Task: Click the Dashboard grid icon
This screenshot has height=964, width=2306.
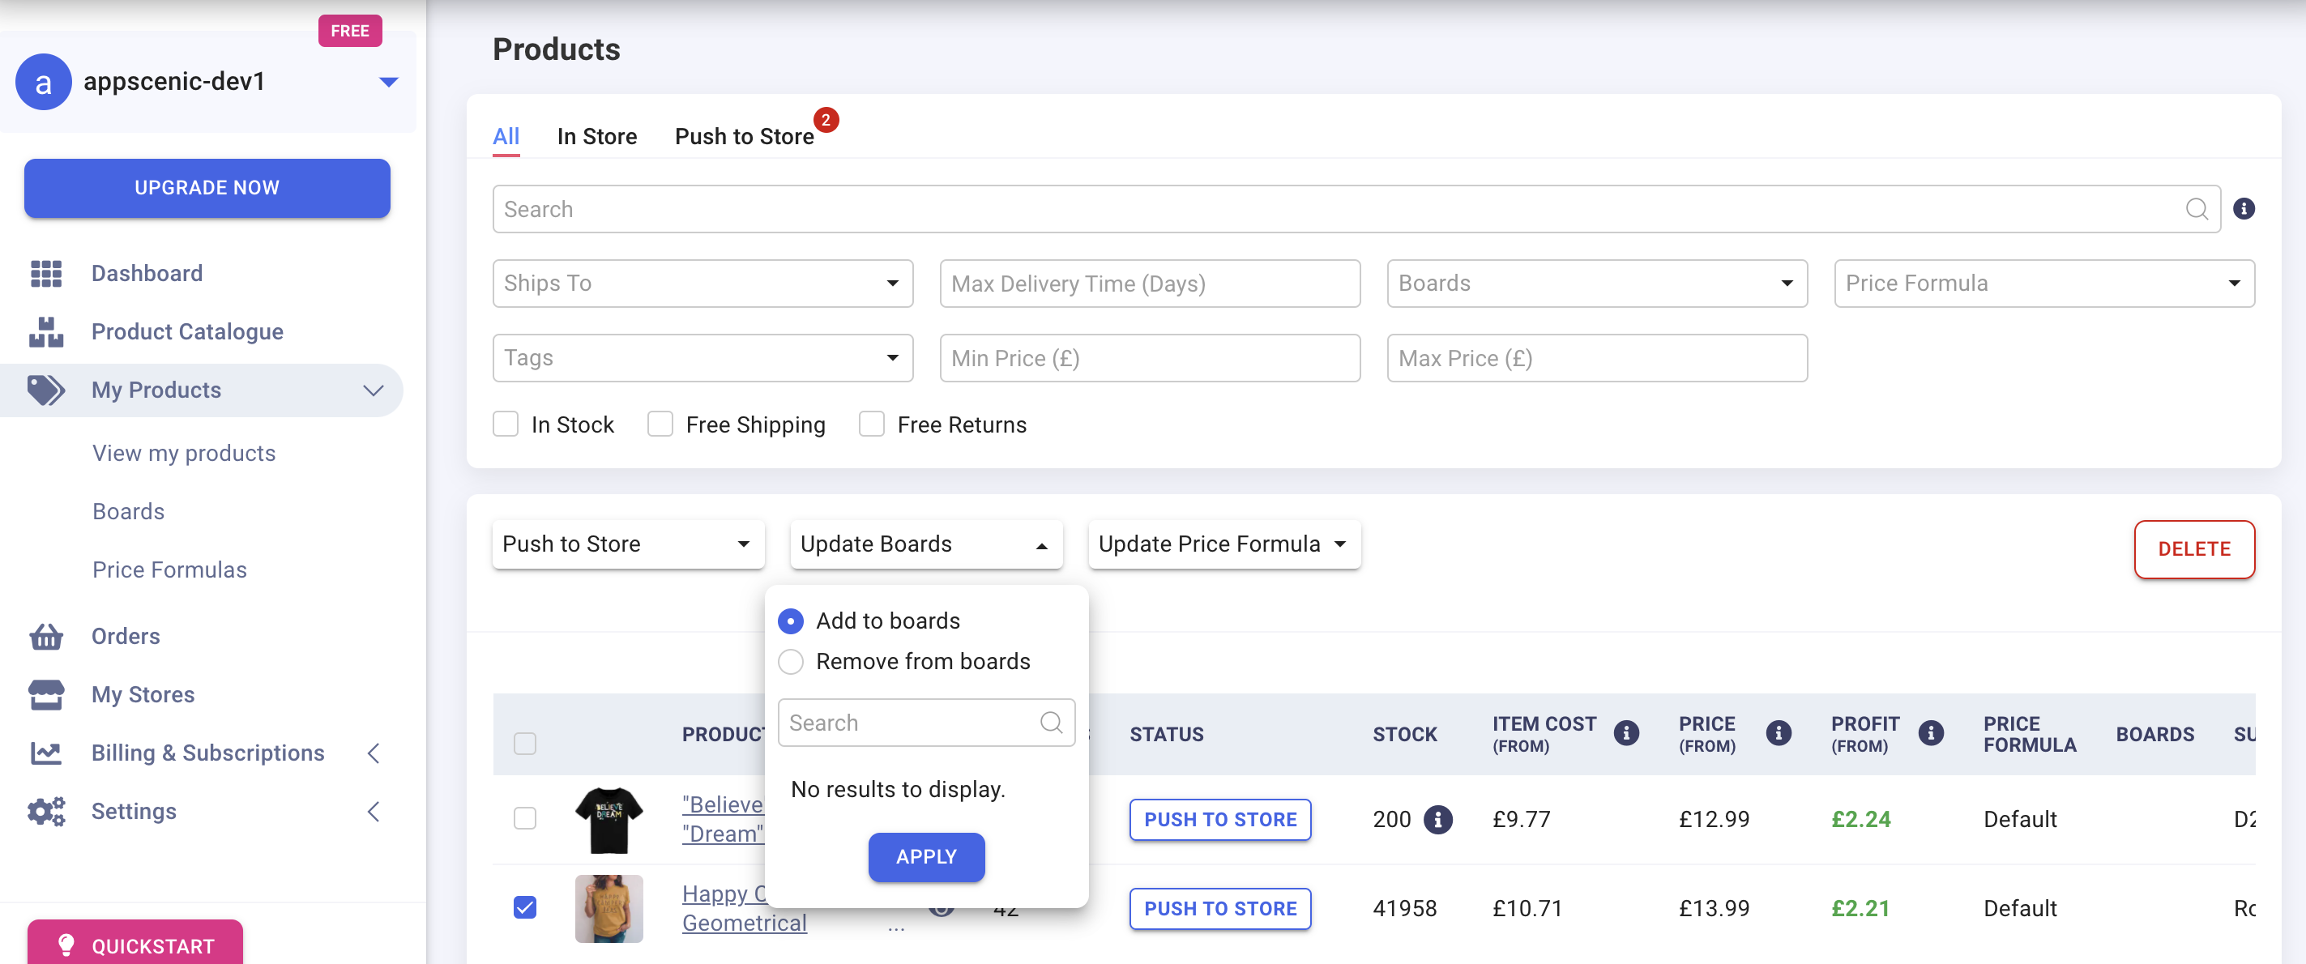Action: click(45, 273)
